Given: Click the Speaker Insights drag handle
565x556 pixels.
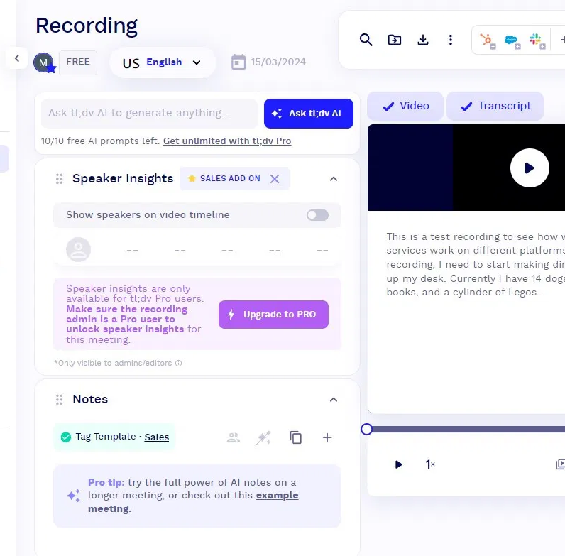Looking at the screenshot, I should pos(60,179).
